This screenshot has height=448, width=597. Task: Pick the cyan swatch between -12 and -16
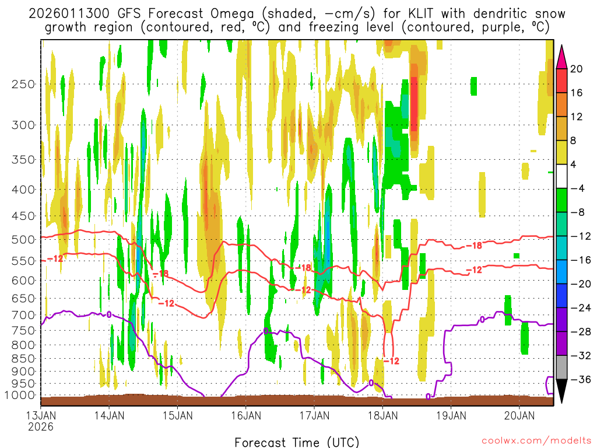tap(561, 248)
